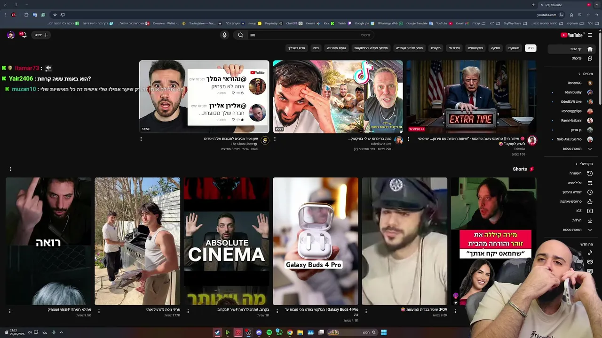Open OdedSVR Live subscription channel
This screenshot has height=338, width=602.
pos(570,102)
